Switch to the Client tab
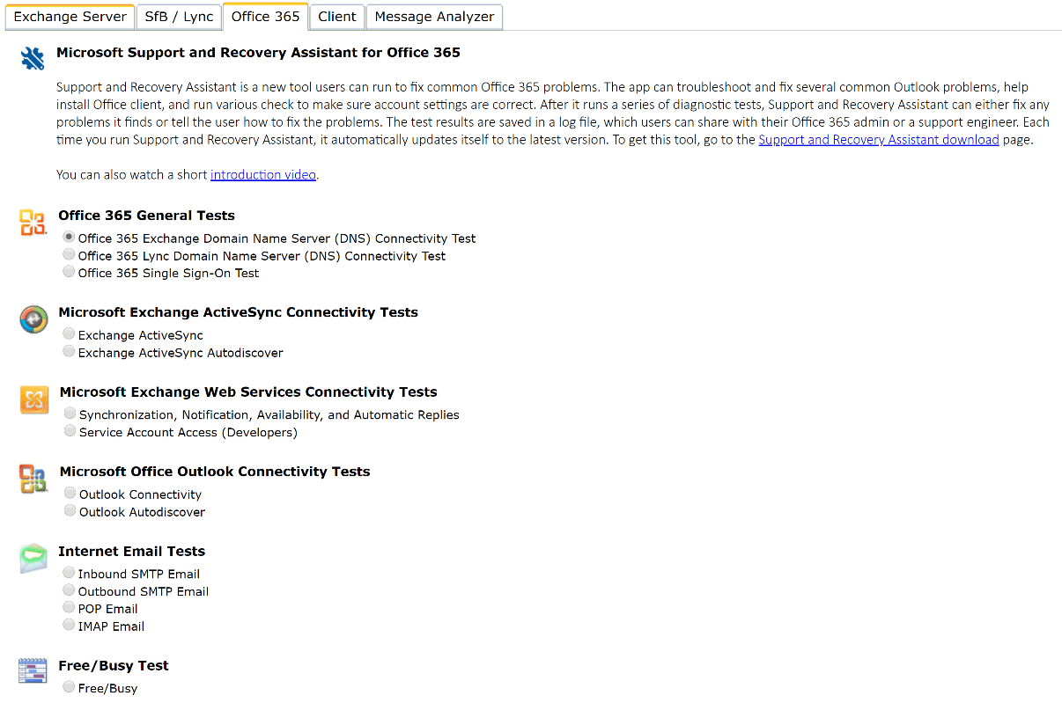Screen dimensions: 1062x703 click(337, 17)
